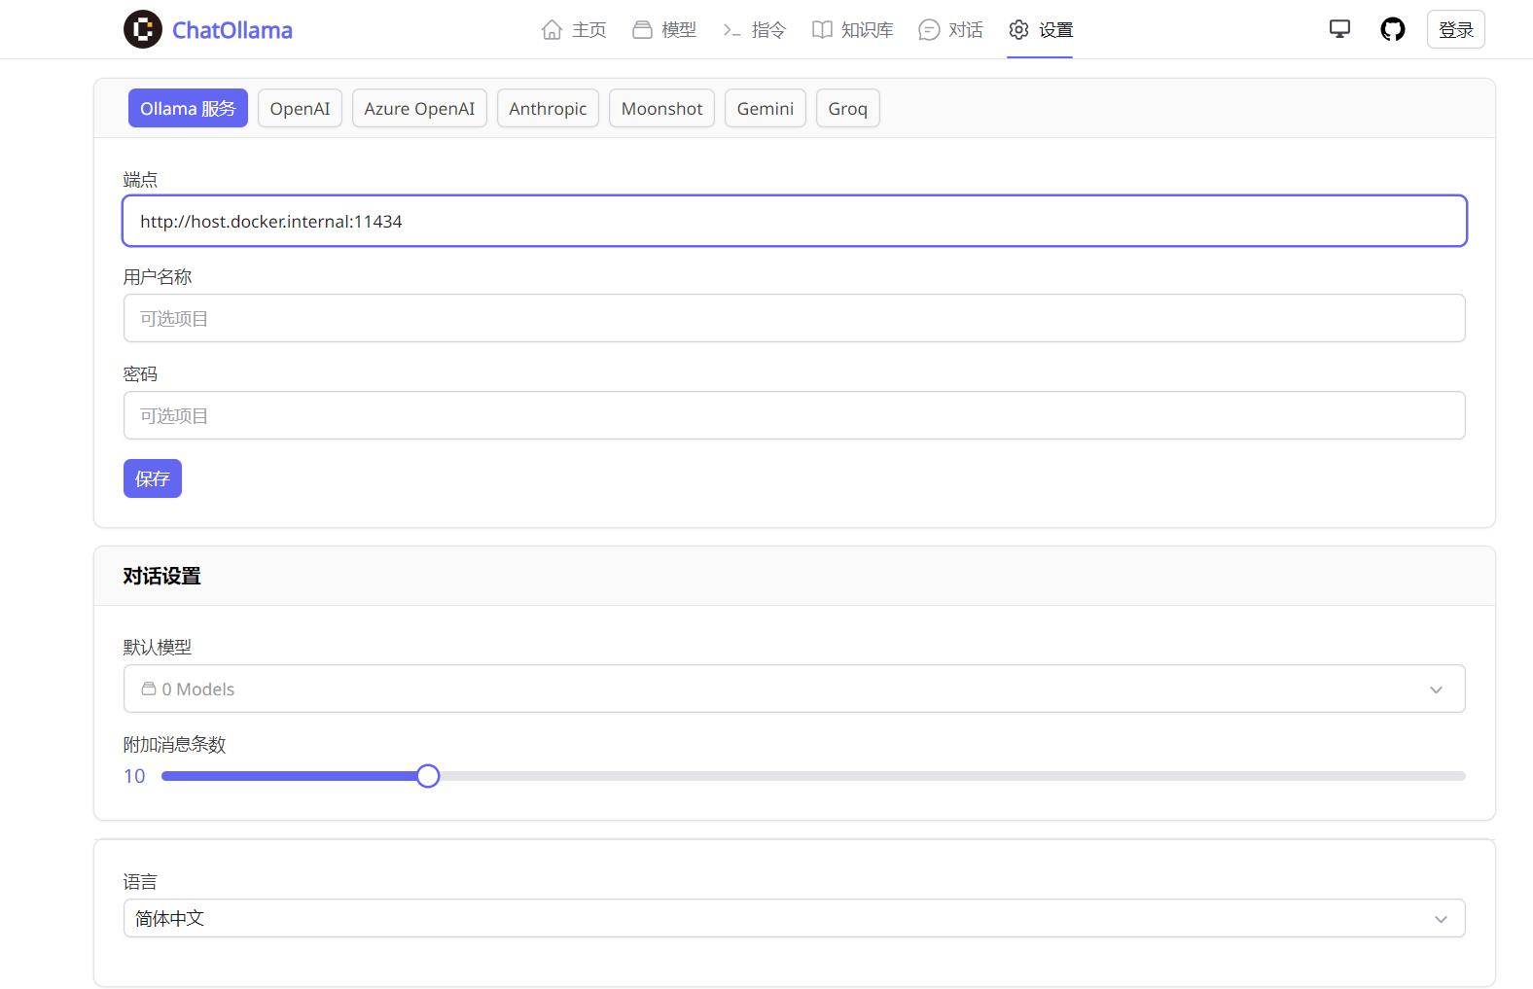Click the 保存 save button
1533x989 pixels.
(153, 478)
